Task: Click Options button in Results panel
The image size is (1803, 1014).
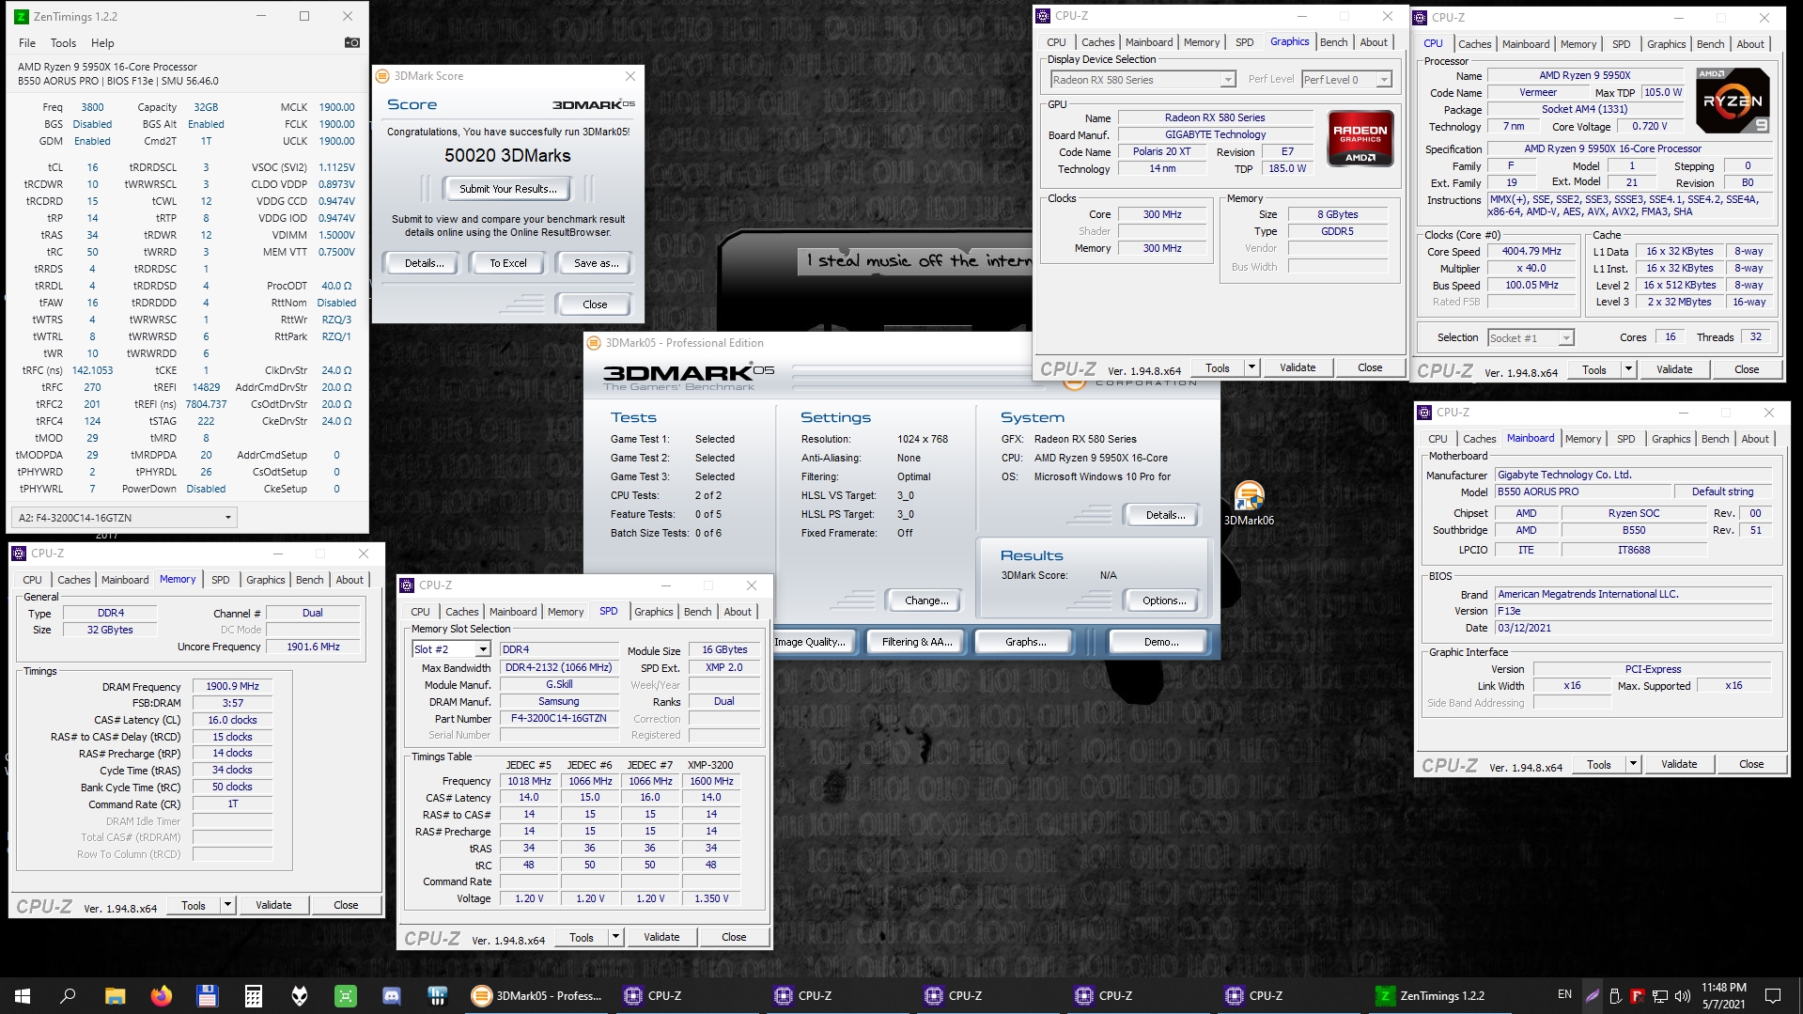Action: click(1164, 601)
